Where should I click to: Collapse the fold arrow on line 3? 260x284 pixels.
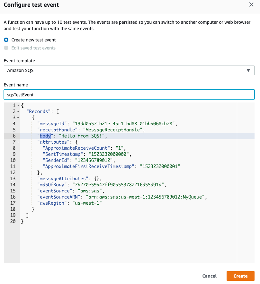(x=18, y=118)
